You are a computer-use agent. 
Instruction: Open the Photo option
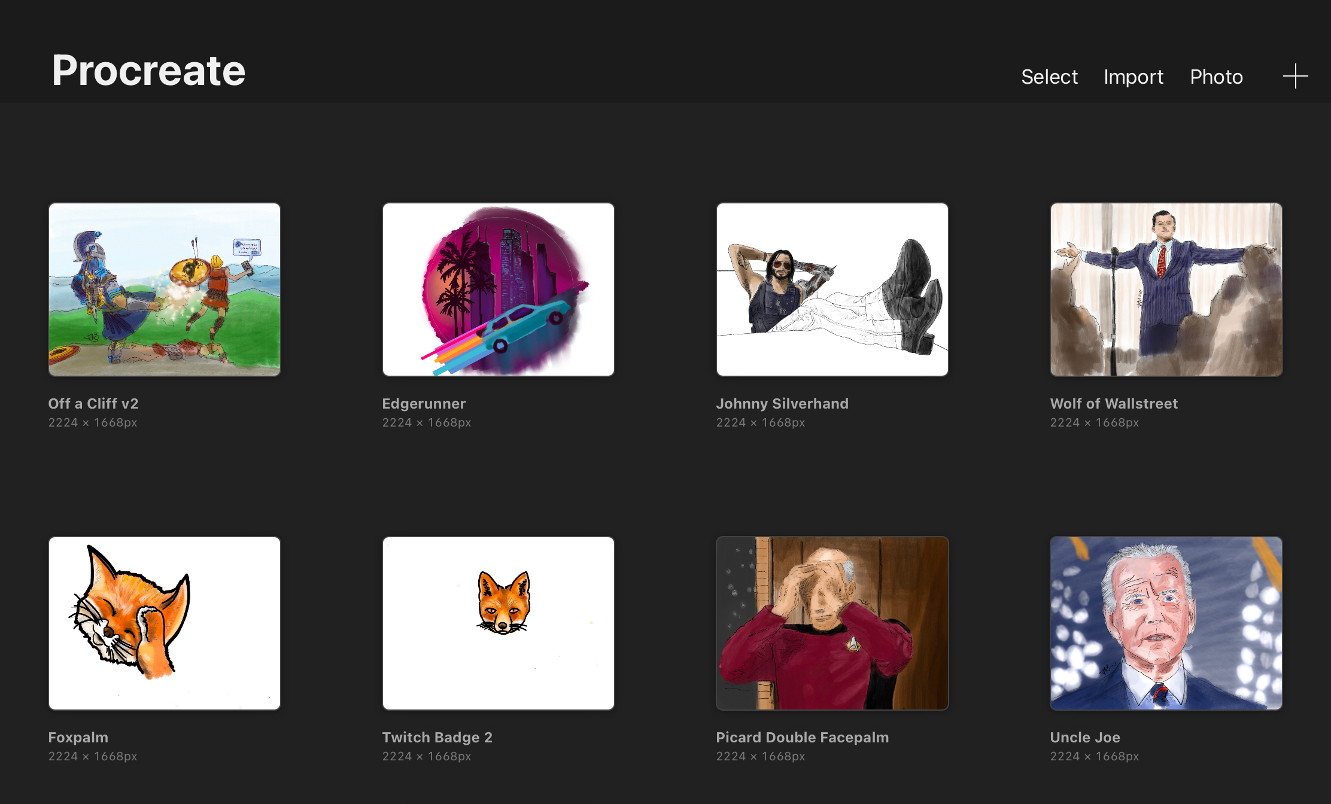[x=1216, y=77]
